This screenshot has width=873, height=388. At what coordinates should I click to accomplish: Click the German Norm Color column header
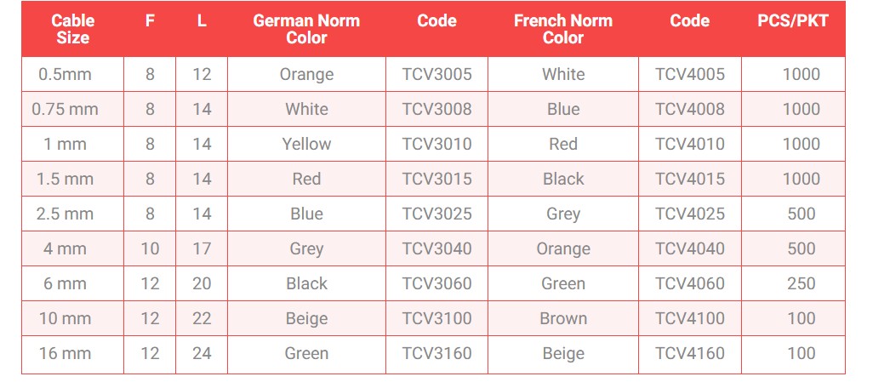[x=306, y=29]
